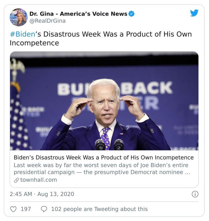
Task: Like the tweet with the heart icon
Action: [13, 209]
